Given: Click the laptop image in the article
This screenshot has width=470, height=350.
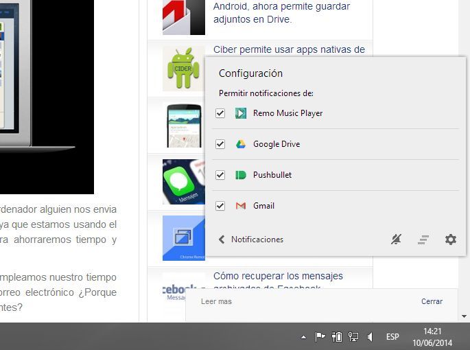Looking at the screenshot, I should [x=47, y=97].
